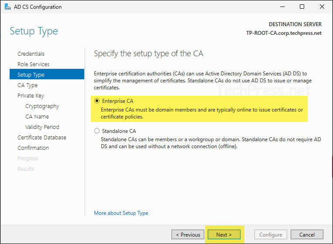The height and width of the screenshot is (244, 333).
Task: Open the Certificate Database step
Action: [42, 137]
